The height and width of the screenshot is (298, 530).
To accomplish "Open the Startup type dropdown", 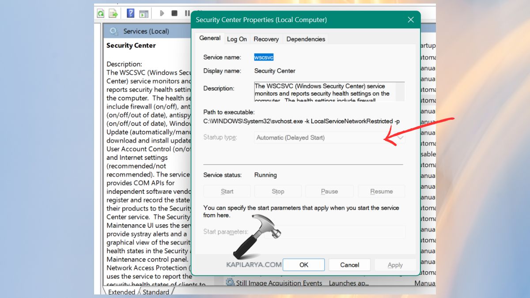I will pyautogui.click(x=400, y=137).
